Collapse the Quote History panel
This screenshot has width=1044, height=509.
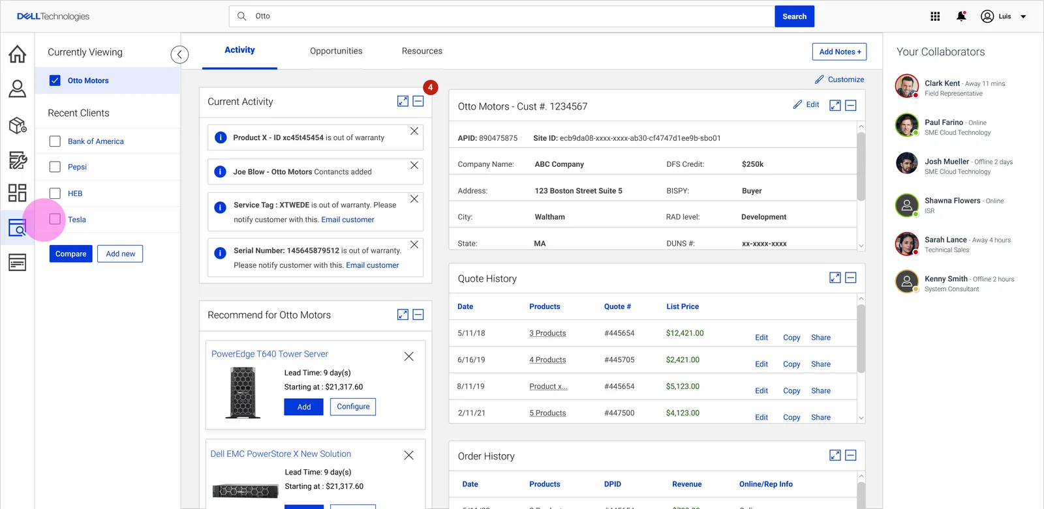click(851, 278)
